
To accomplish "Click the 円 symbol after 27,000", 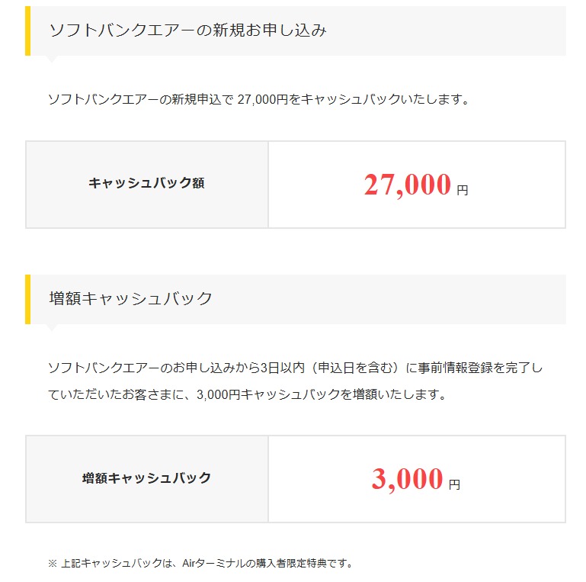I will point(463,191).
